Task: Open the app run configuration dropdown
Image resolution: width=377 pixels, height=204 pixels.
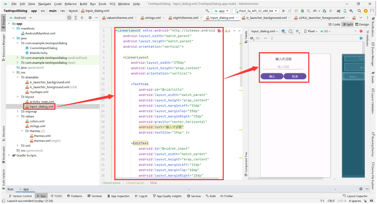Action: coord(222,11)
